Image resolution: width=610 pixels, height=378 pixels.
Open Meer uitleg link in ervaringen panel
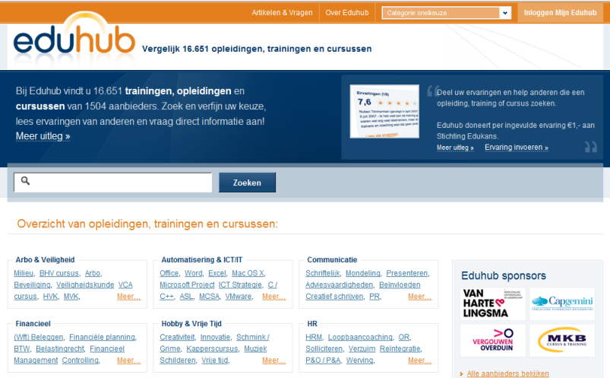pyautogui.click(x=455, y=148)
